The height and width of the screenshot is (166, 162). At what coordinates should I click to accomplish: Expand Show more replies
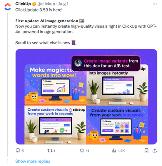click(33, 161)
